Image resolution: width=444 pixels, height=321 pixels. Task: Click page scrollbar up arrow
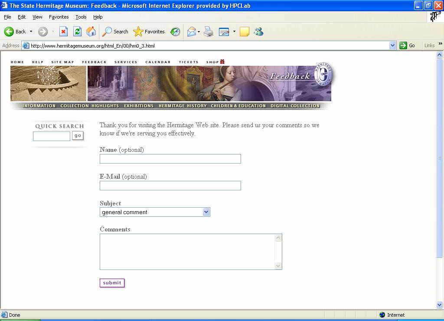coord(440,55)
